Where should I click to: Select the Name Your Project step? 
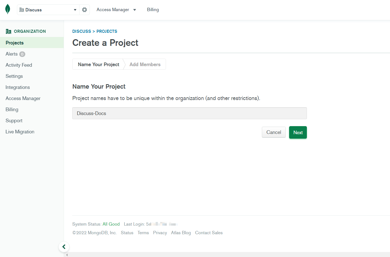pos(98,64)
